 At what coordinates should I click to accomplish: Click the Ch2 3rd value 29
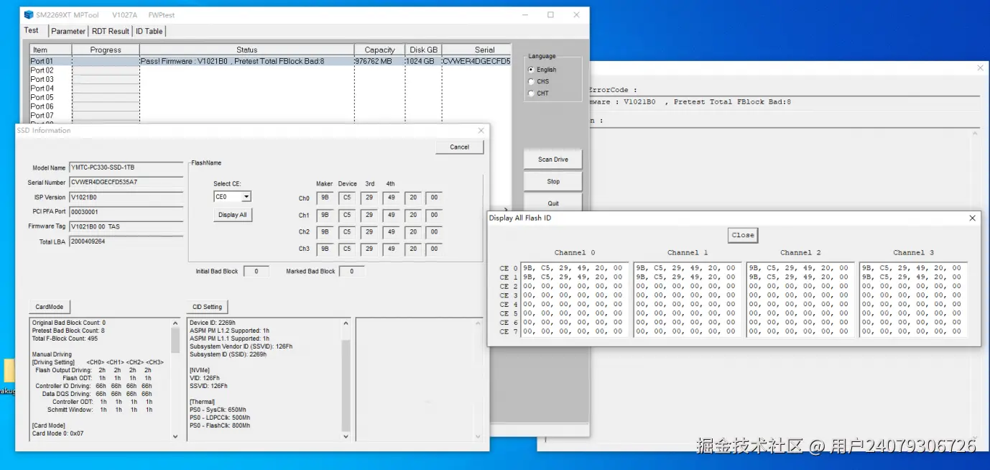(x=369, y=231)
